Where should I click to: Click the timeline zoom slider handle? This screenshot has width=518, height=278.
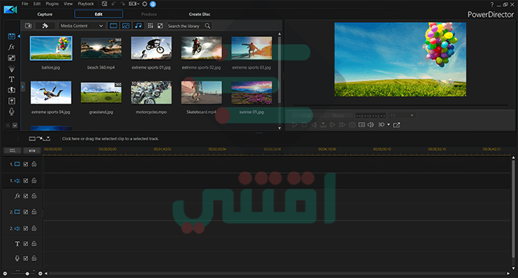click(27, 274)
